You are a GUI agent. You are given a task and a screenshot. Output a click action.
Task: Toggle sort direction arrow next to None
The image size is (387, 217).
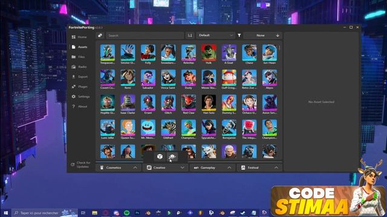pos(278,36)
